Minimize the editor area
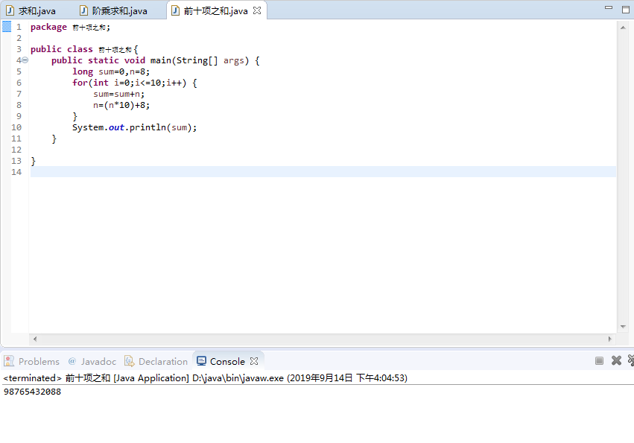 (609, 7)
